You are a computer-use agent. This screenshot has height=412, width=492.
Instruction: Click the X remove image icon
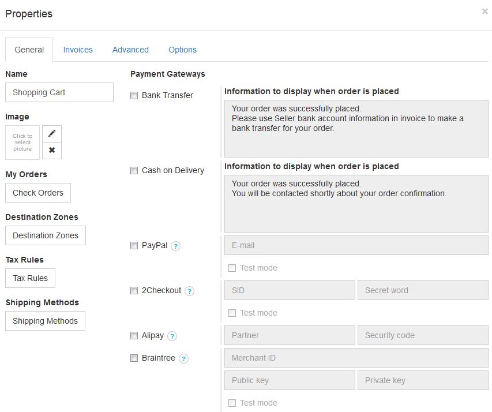pos(52,150)
